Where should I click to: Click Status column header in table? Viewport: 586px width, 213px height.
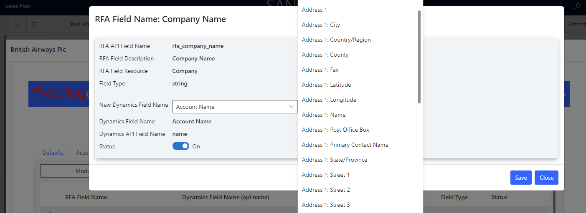click(499, 197)
